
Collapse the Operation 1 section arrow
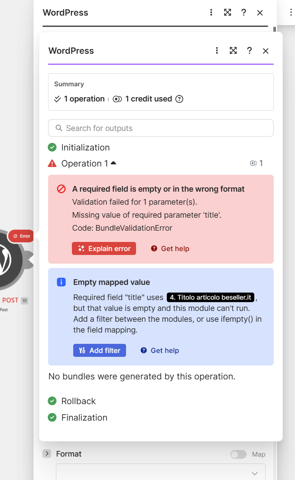click(113, 163)
